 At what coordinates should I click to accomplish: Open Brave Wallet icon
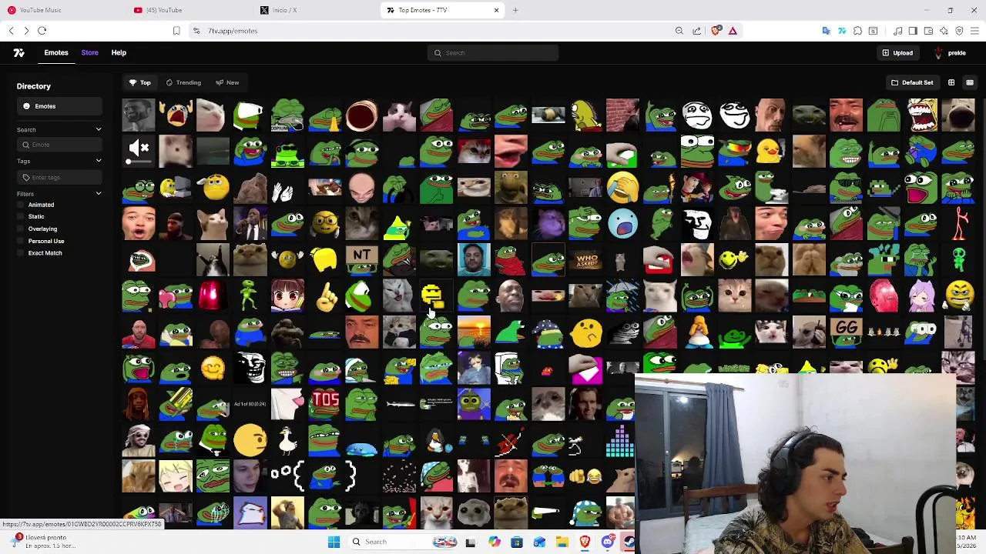pyautogui.click(x=928, y=31)
